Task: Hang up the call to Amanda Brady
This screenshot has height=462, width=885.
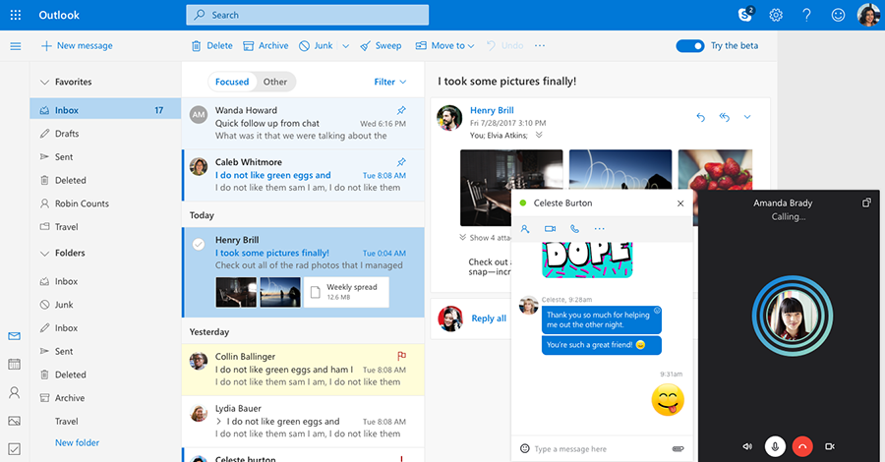Action: tap(802, 446)
